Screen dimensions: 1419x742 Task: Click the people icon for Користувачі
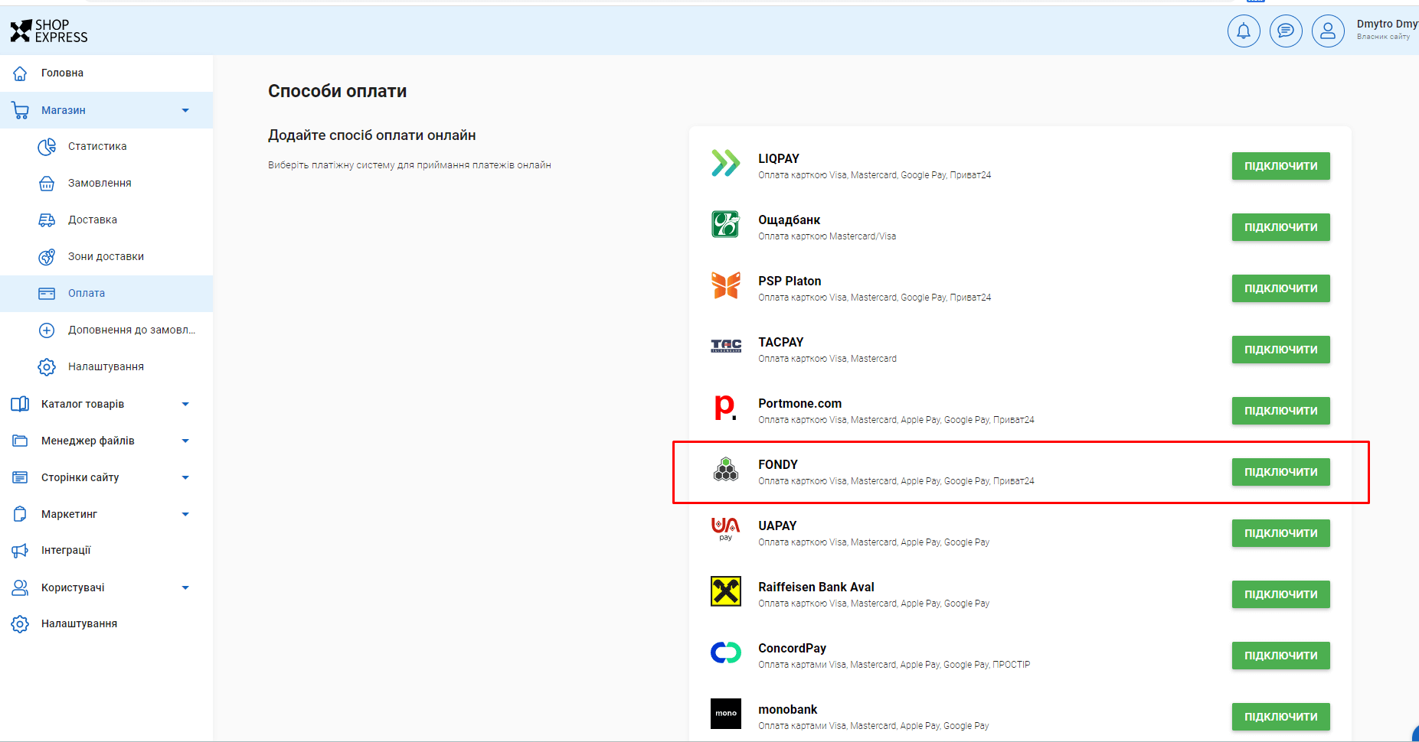[x=21, y=587]
